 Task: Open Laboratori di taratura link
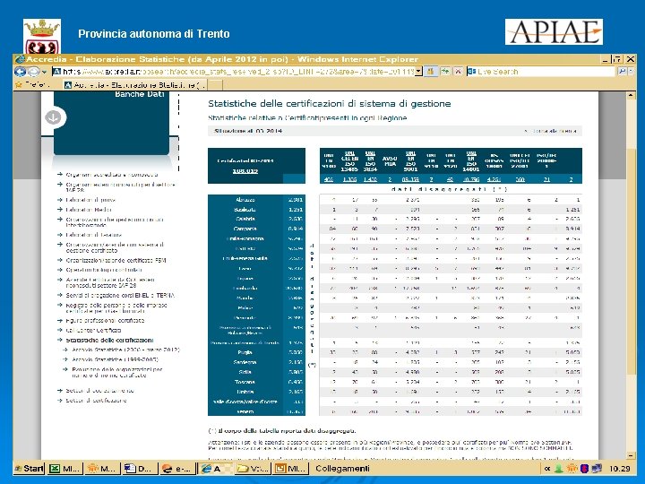tap(94, 235)
